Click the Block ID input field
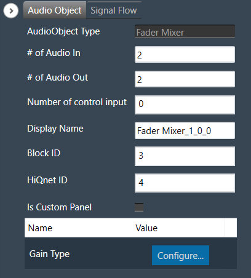The height and width of the screenshot is (278, 251). coord(185,156)
